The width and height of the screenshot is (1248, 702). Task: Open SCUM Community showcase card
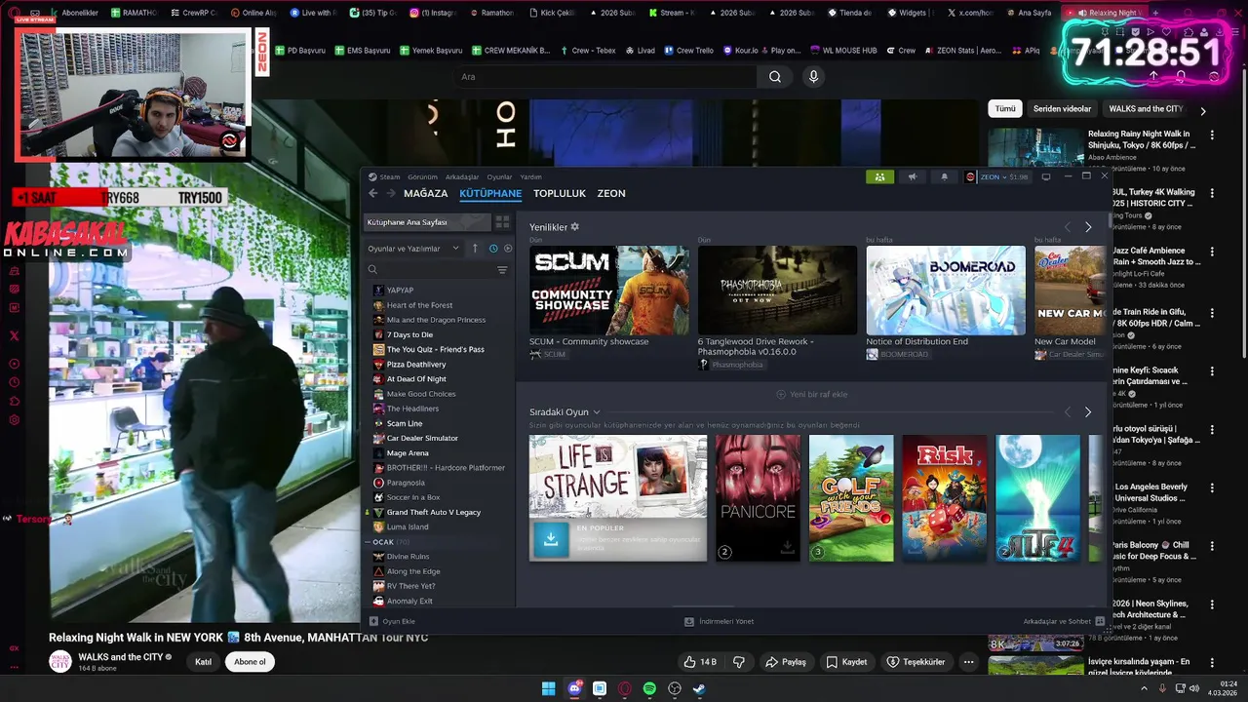tap(609, 291)
